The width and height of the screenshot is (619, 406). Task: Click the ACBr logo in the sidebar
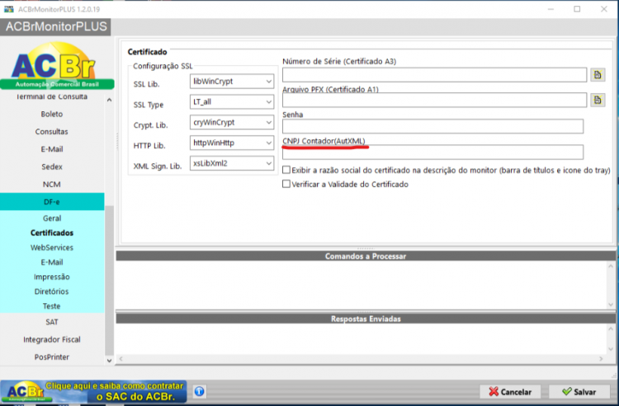click(57, 65)
